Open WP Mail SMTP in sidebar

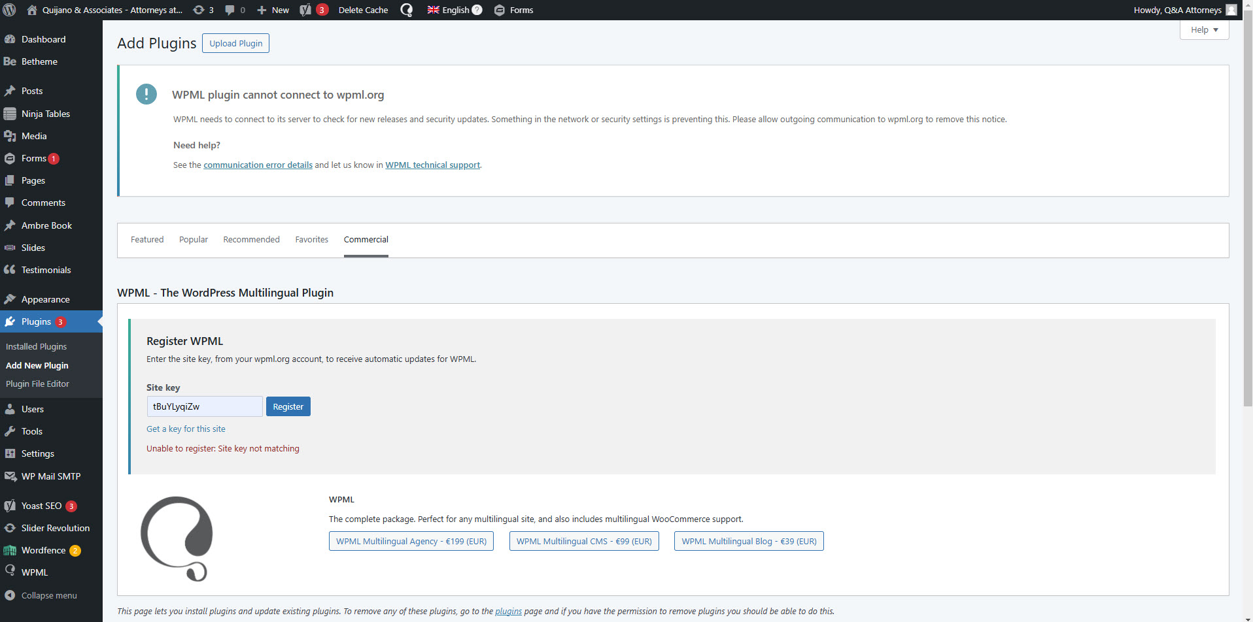tap(51, 476)
